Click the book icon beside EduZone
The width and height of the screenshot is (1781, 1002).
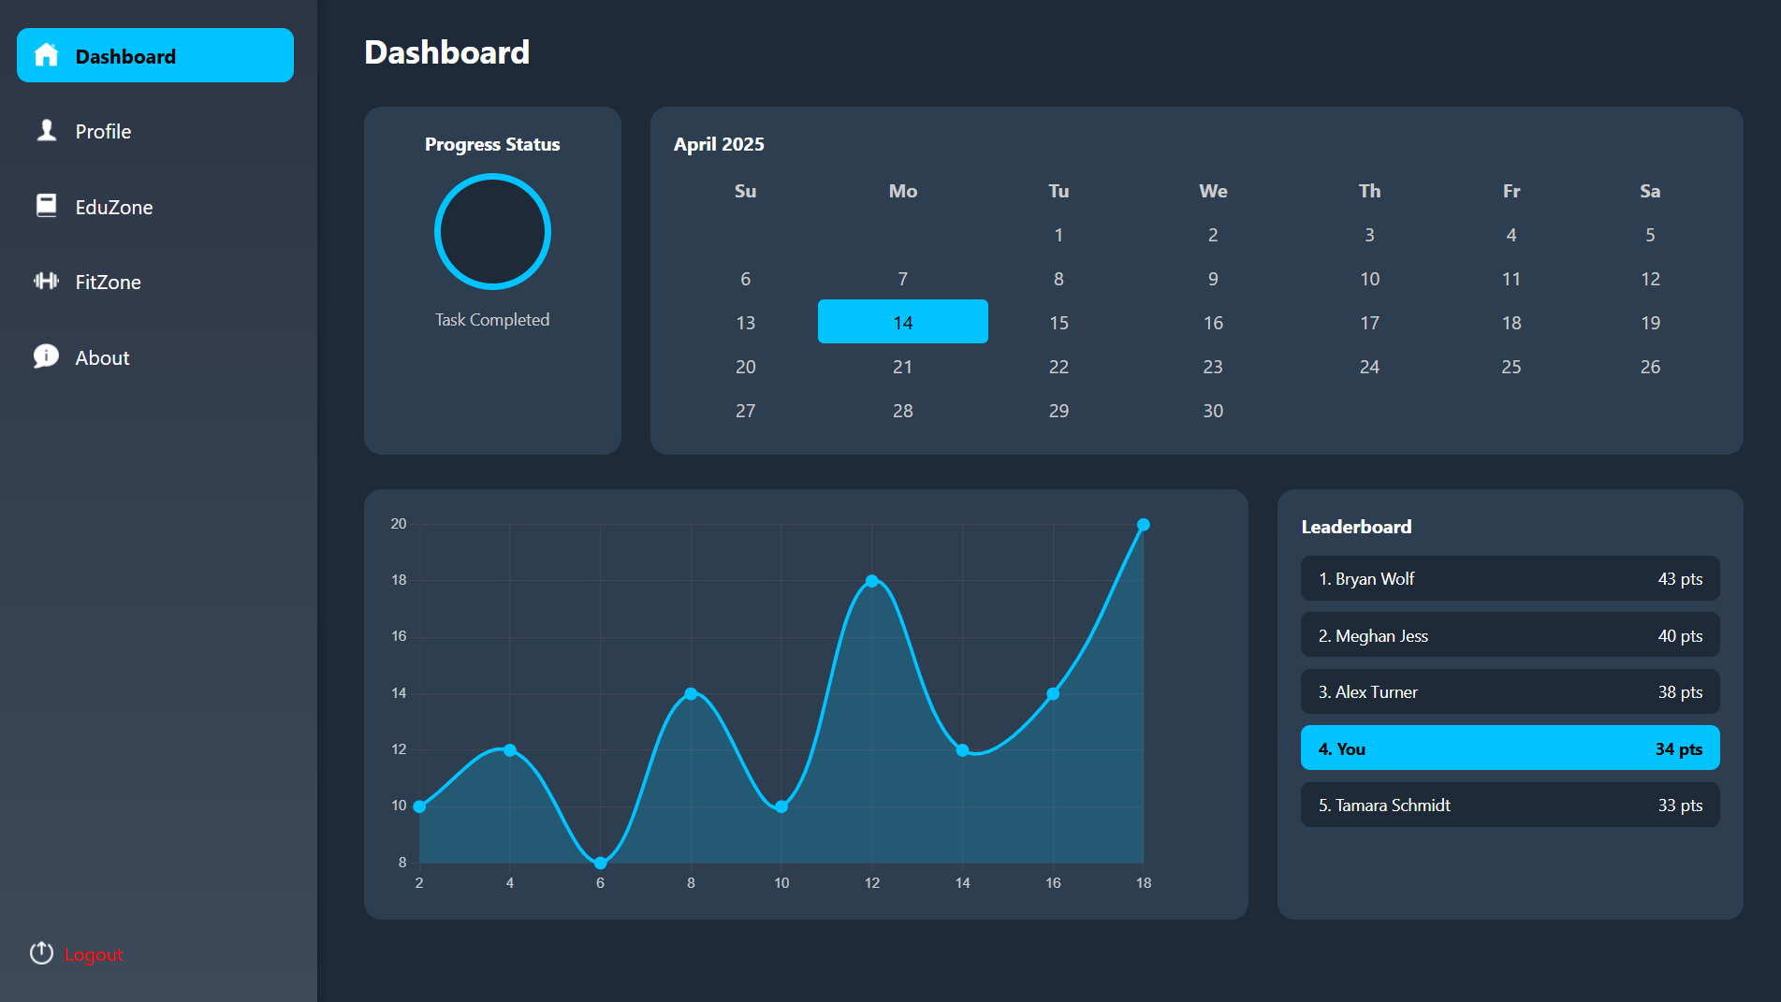pyautogui.click(x=46, y=206)
